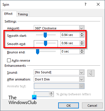
Task: Click the Smooth start slider handle
Action: [45, 35]
